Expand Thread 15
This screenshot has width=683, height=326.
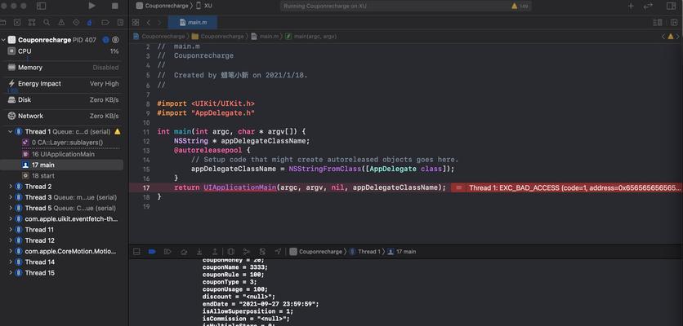coord(11,273)
